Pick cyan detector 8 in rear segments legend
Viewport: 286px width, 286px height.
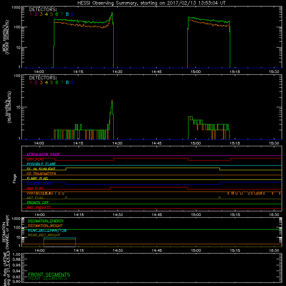tap(67, 83)
